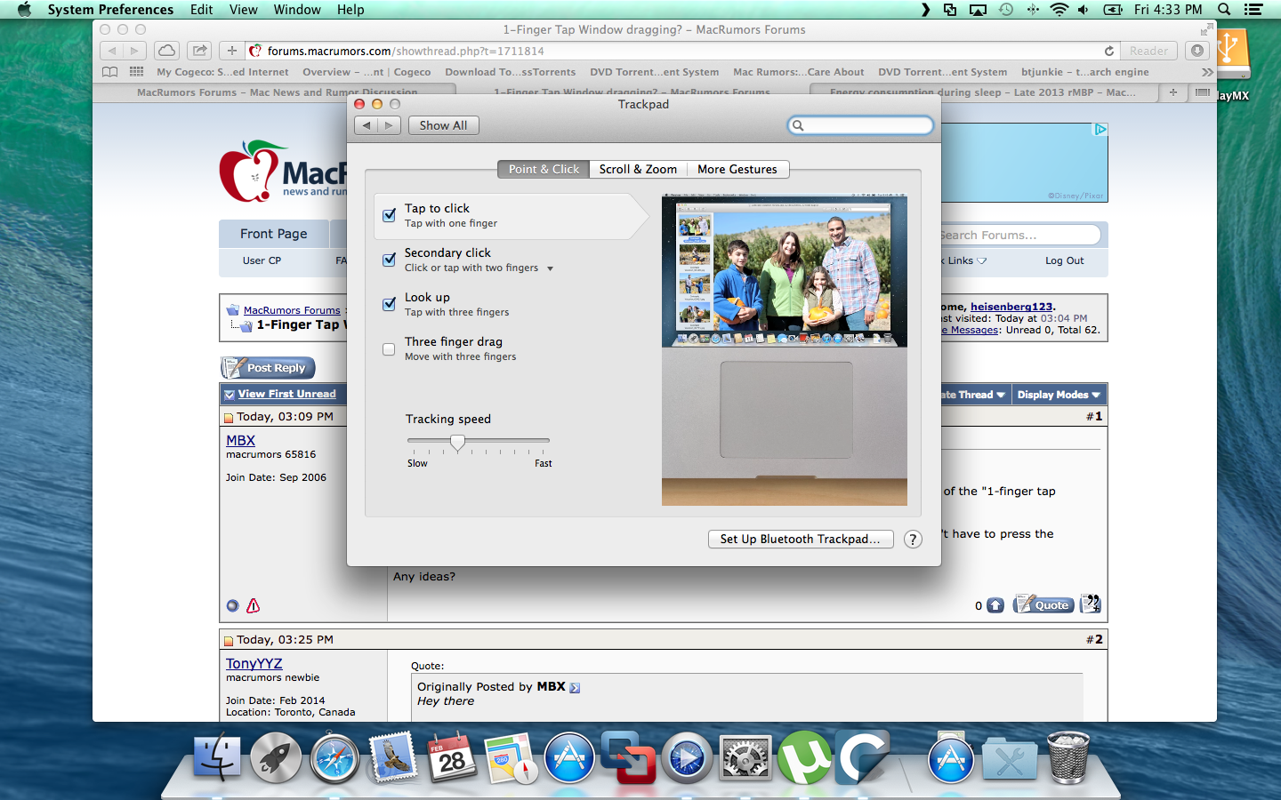
Task: Click the Quote button on first post
Action: (x=1043, y=604)
